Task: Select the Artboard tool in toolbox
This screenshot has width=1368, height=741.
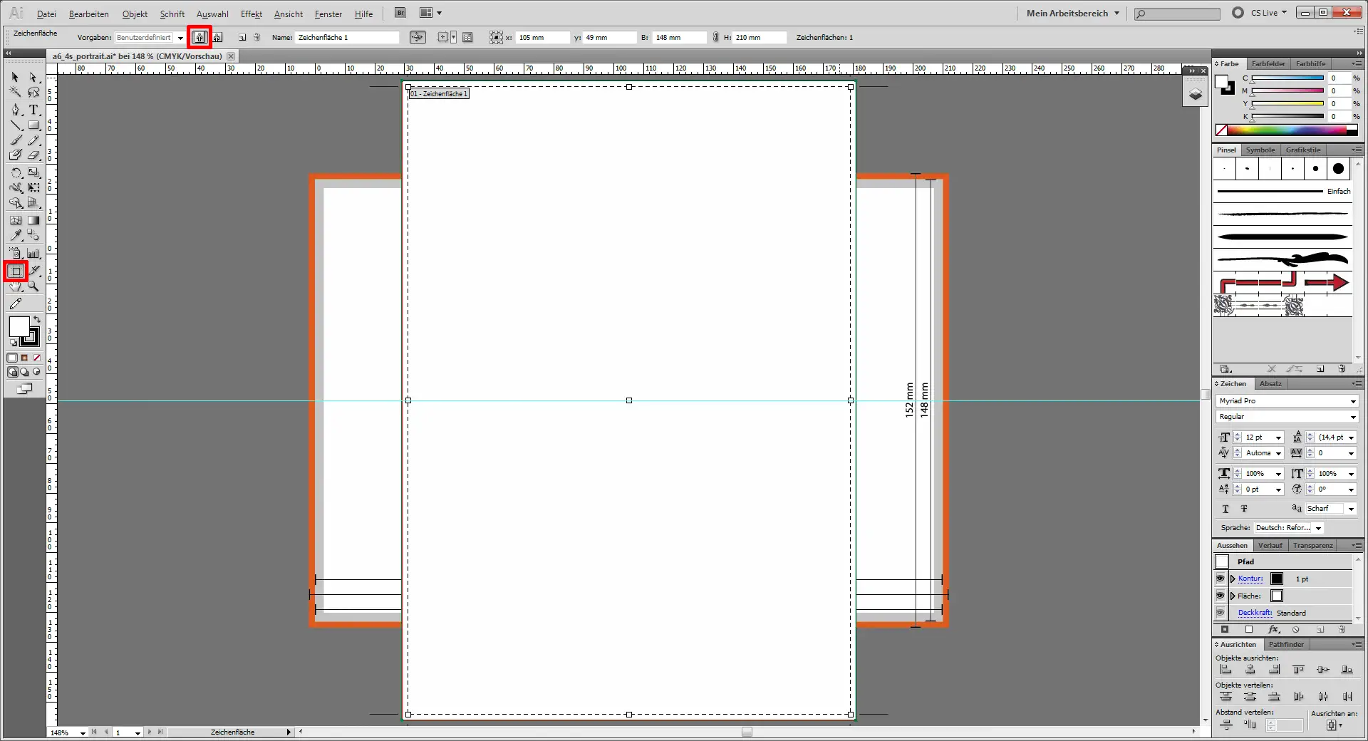Action: (x=16, y=271)
